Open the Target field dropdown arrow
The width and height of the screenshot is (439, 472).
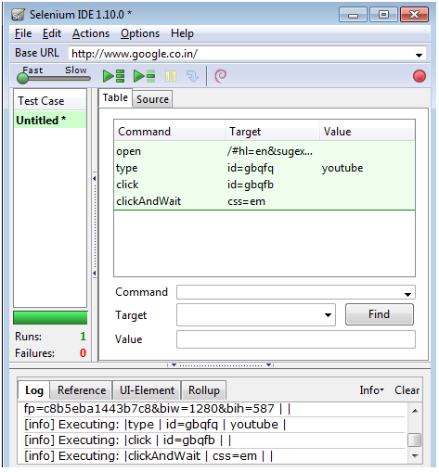point(328,315)
